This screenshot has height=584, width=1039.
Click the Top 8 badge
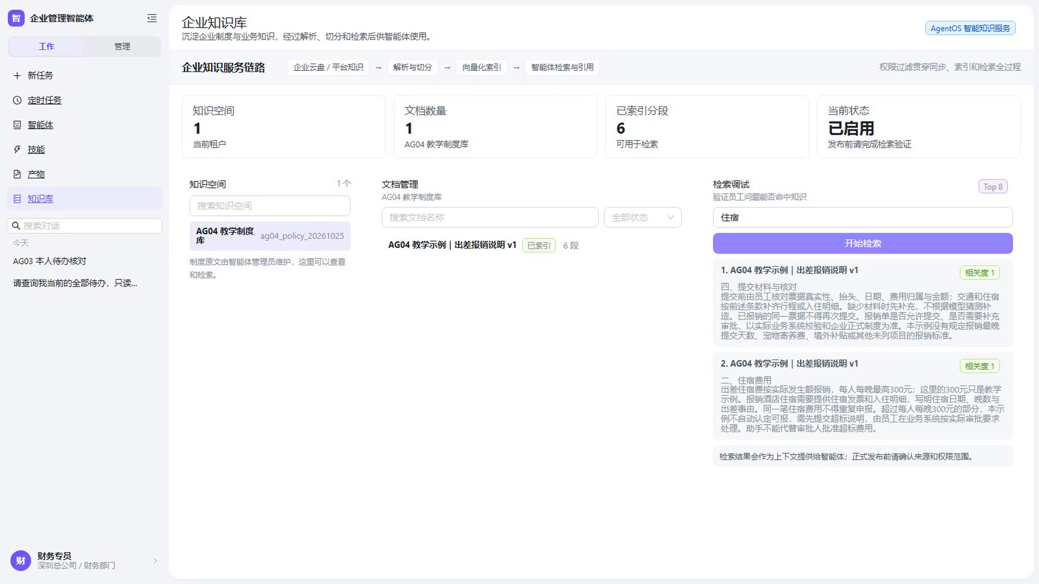(x=993, y=187)
